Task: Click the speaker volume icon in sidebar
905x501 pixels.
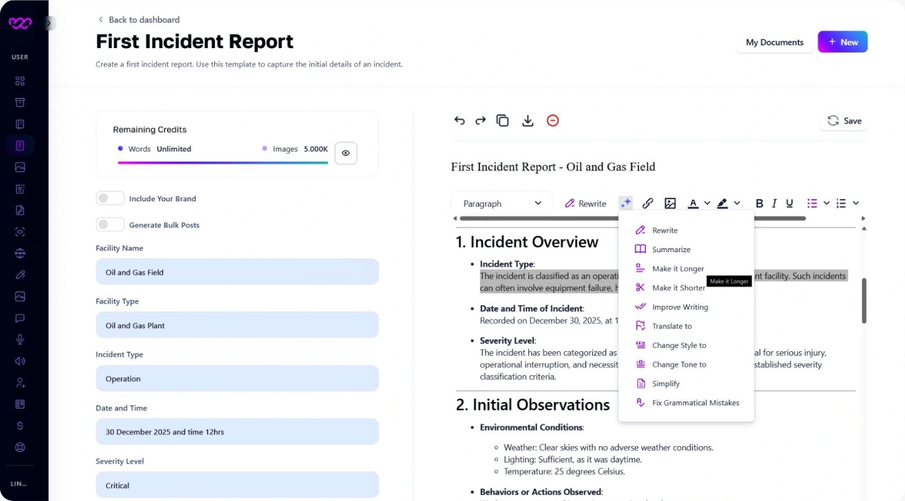Action: pyautogui.click(x=20, y=361)
